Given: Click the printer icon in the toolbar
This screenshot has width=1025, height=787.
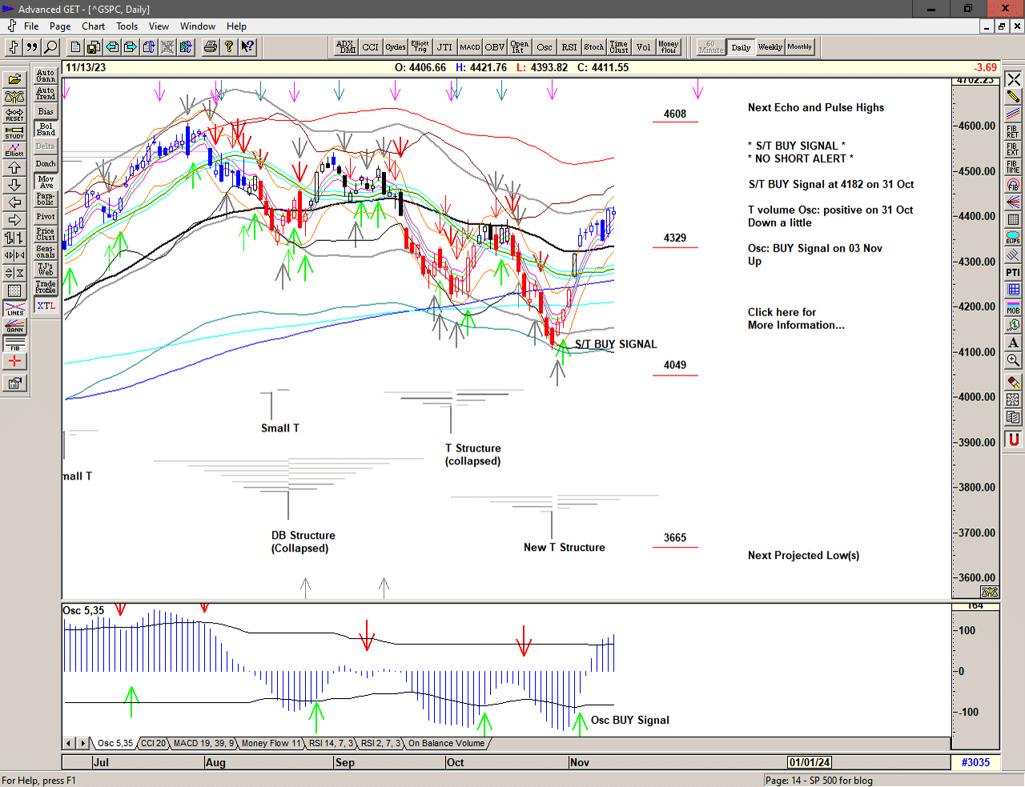Looking at the screenshot, I should coord(211,47).
